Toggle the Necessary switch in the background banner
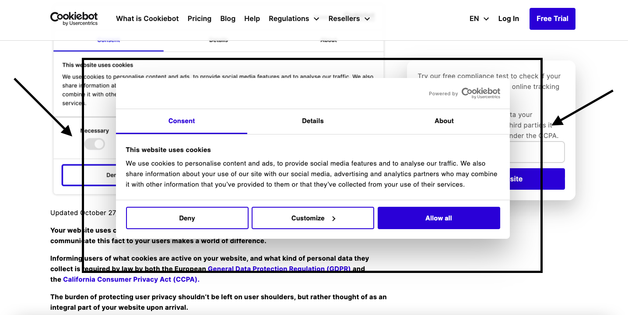 pos(95,144)
